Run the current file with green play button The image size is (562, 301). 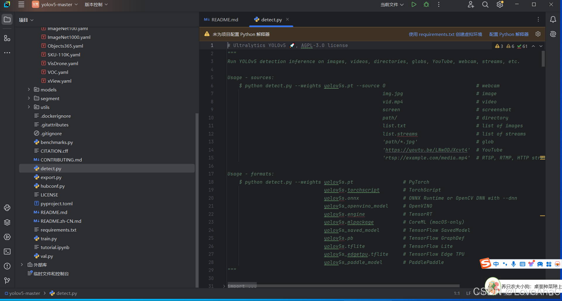[414, 4]
